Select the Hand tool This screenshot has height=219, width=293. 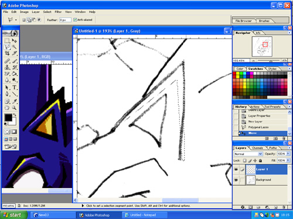7,107
